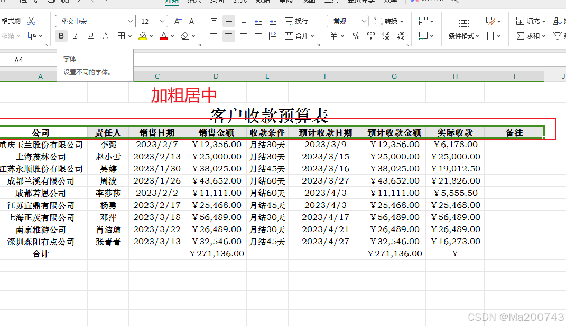The image size is (566, 326).
Task: Toggle center horizontal alignment
Action: tap(228, 36)
